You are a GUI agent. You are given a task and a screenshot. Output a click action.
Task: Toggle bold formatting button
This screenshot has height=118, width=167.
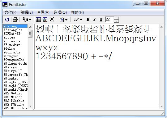pos(88,20)
